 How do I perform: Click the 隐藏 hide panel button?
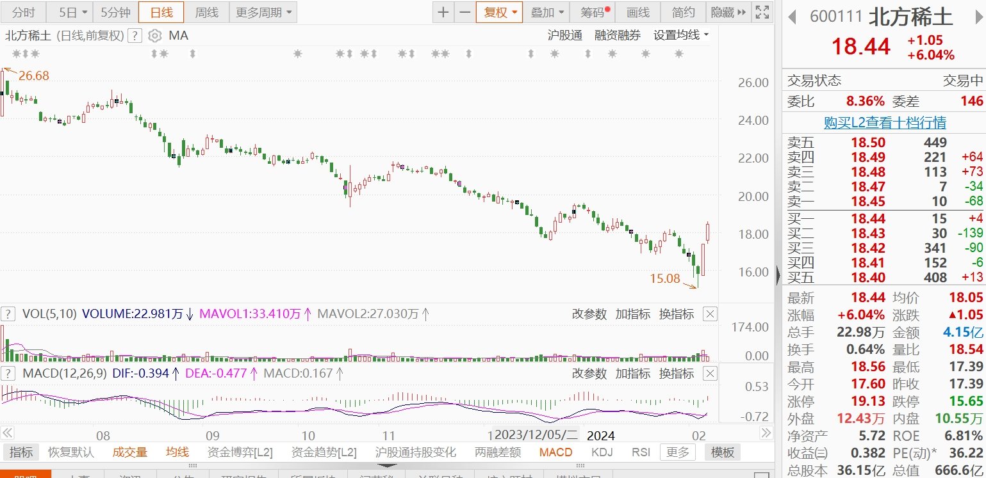coord(728,12)
